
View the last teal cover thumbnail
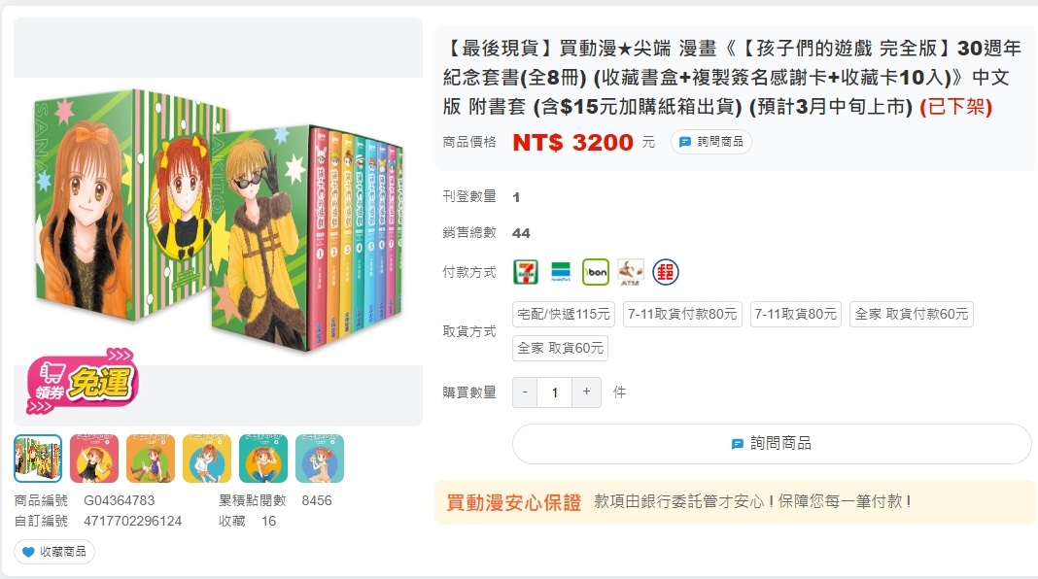(x=320, y=459)
